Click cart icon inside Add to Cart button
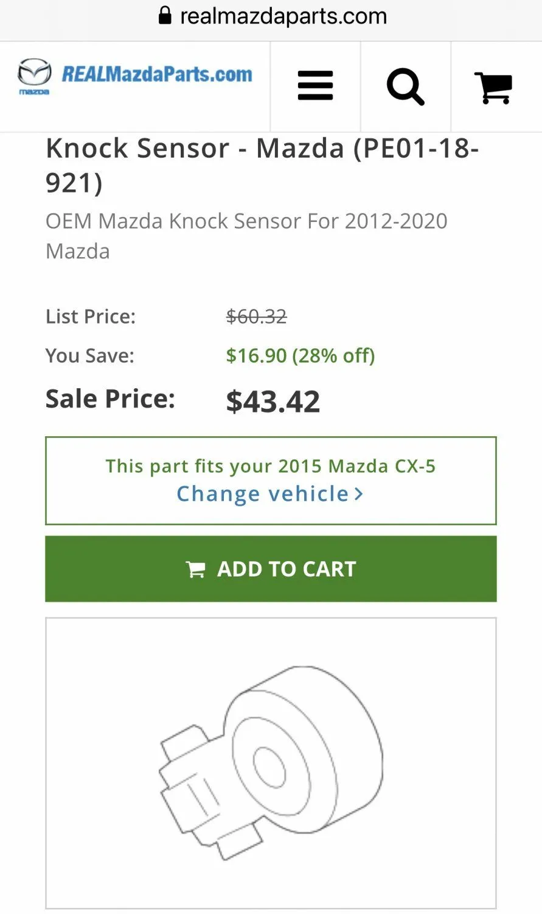Viewport: 542px width, 914px height. coord(195,570)
